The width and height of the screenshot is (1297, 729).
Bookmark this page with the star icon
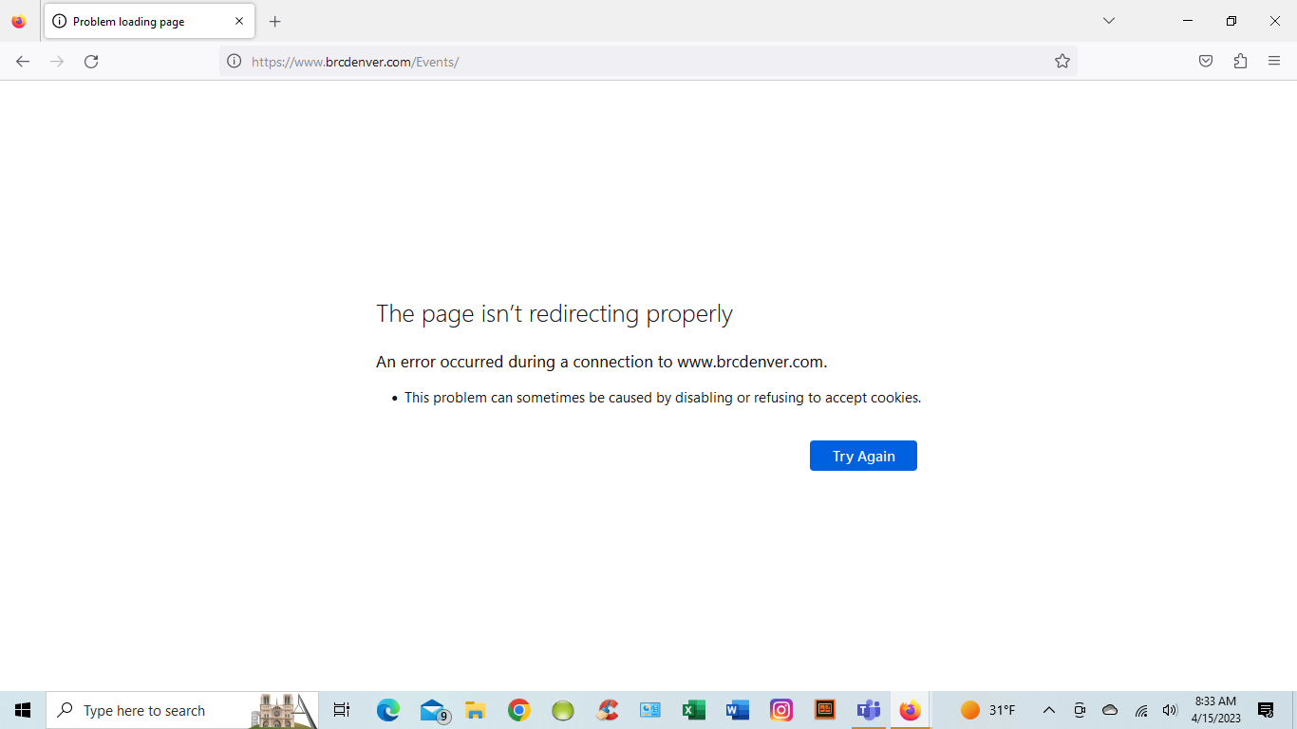[1062, 62]
